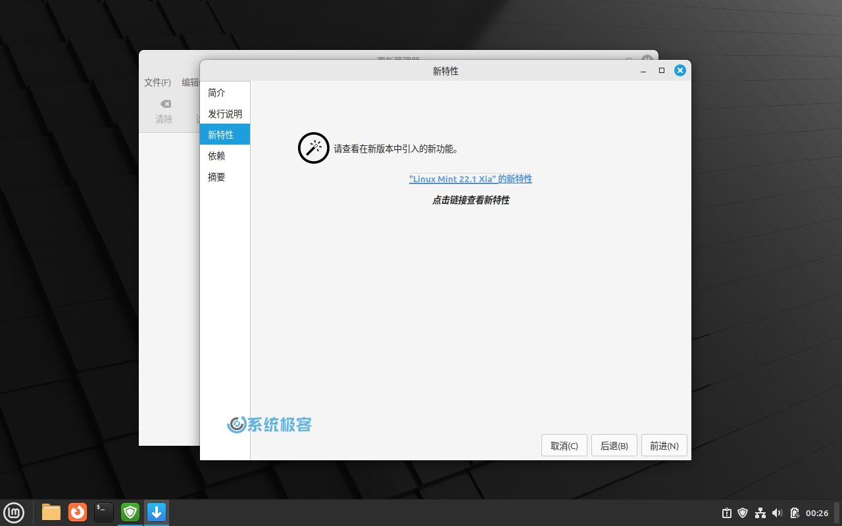
Task: Open 编辑 menu in Update Manager window
Action: click(x=190, y=82)
